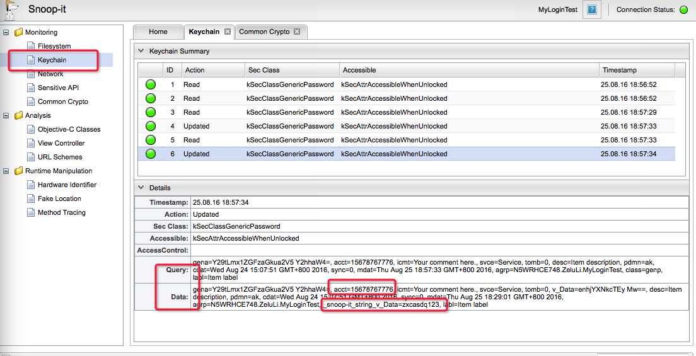
Task: Click the Objective-C Classes document icon
Action: 30,130
